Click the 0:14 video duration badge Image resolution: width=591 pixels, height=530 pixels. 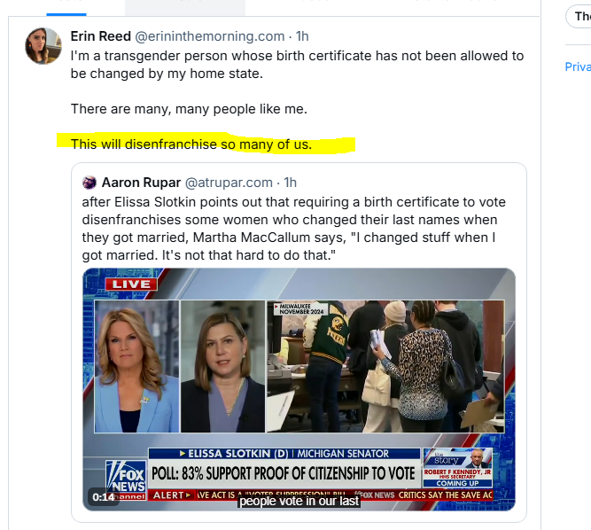click(x=104, y=497)
